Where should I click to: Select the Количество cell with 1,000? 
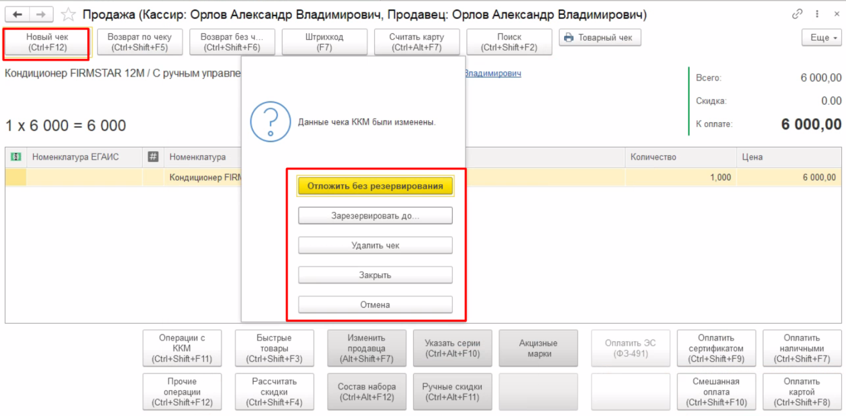coord(680,178)
